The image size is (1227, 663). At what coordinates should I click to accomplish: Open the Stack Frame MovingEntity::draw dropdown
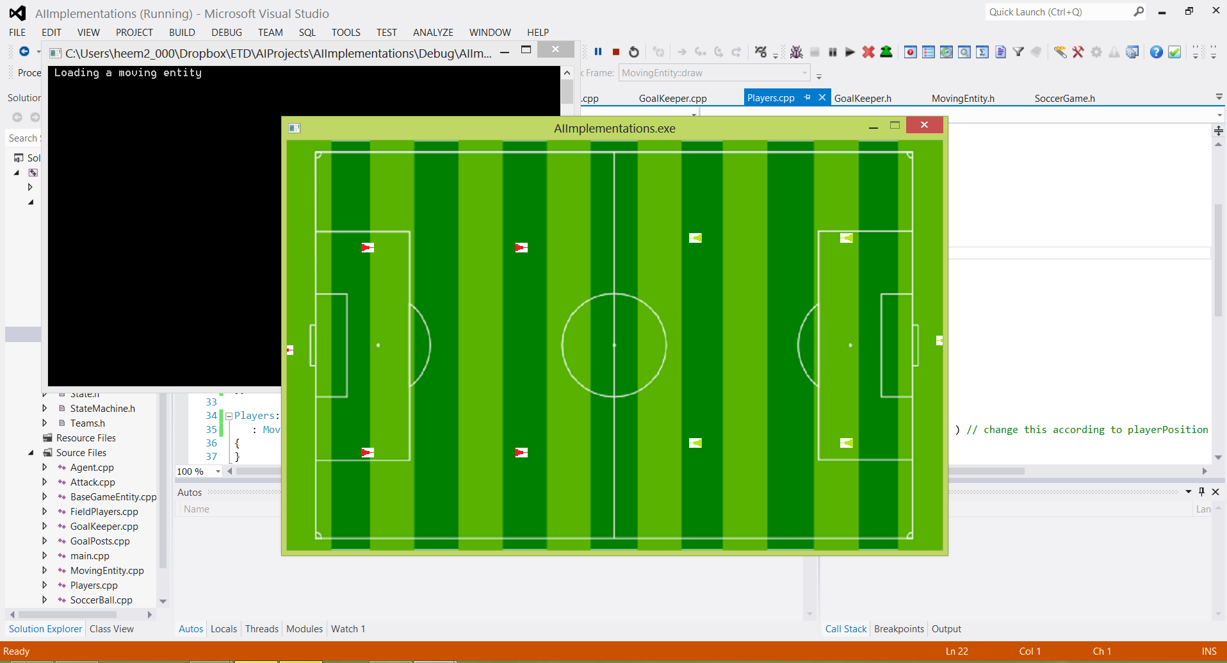click(x=805, y=73)
